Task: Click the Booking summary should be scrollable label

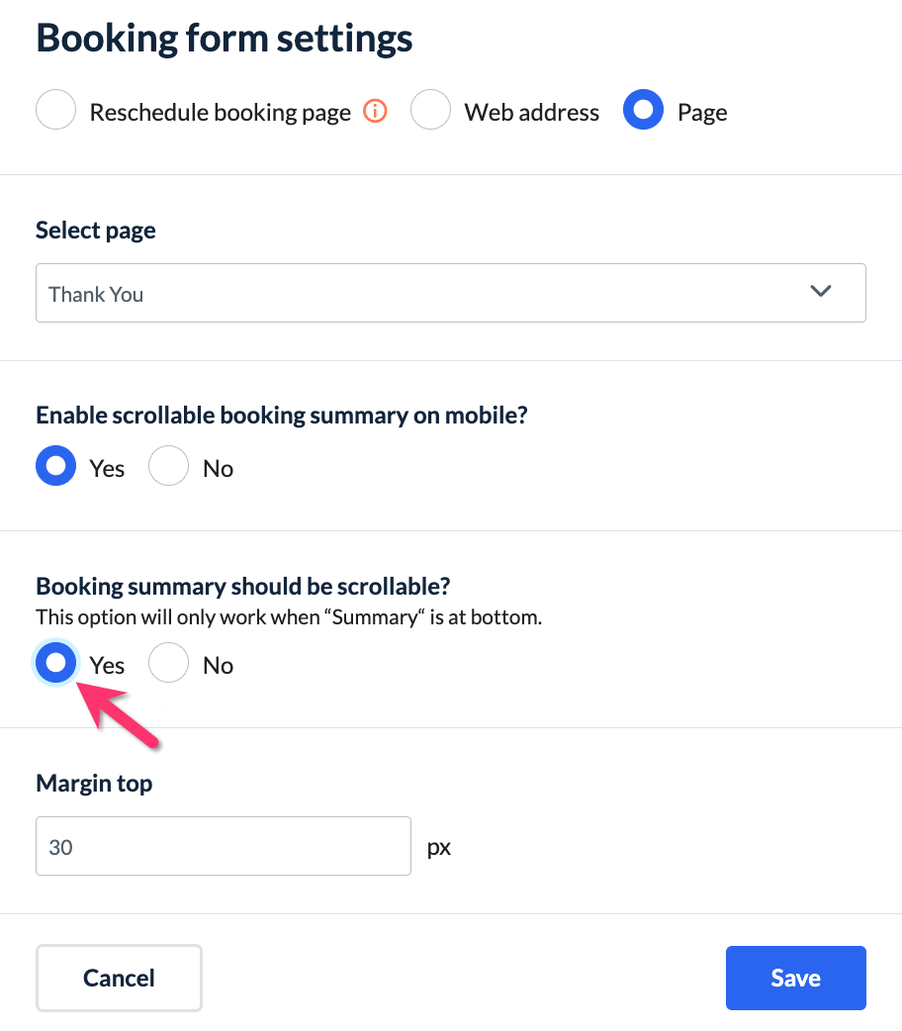Action: pos(243,586)
